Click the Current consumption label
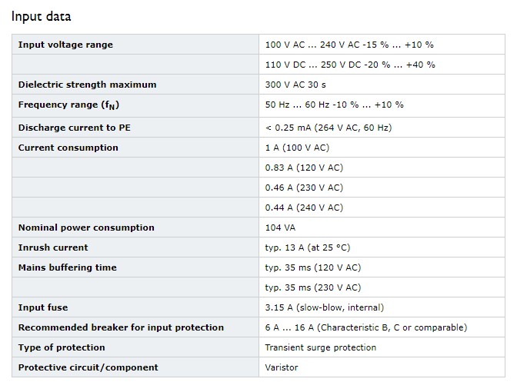Viewport: 517px width, 392px height. click(68, 148)
